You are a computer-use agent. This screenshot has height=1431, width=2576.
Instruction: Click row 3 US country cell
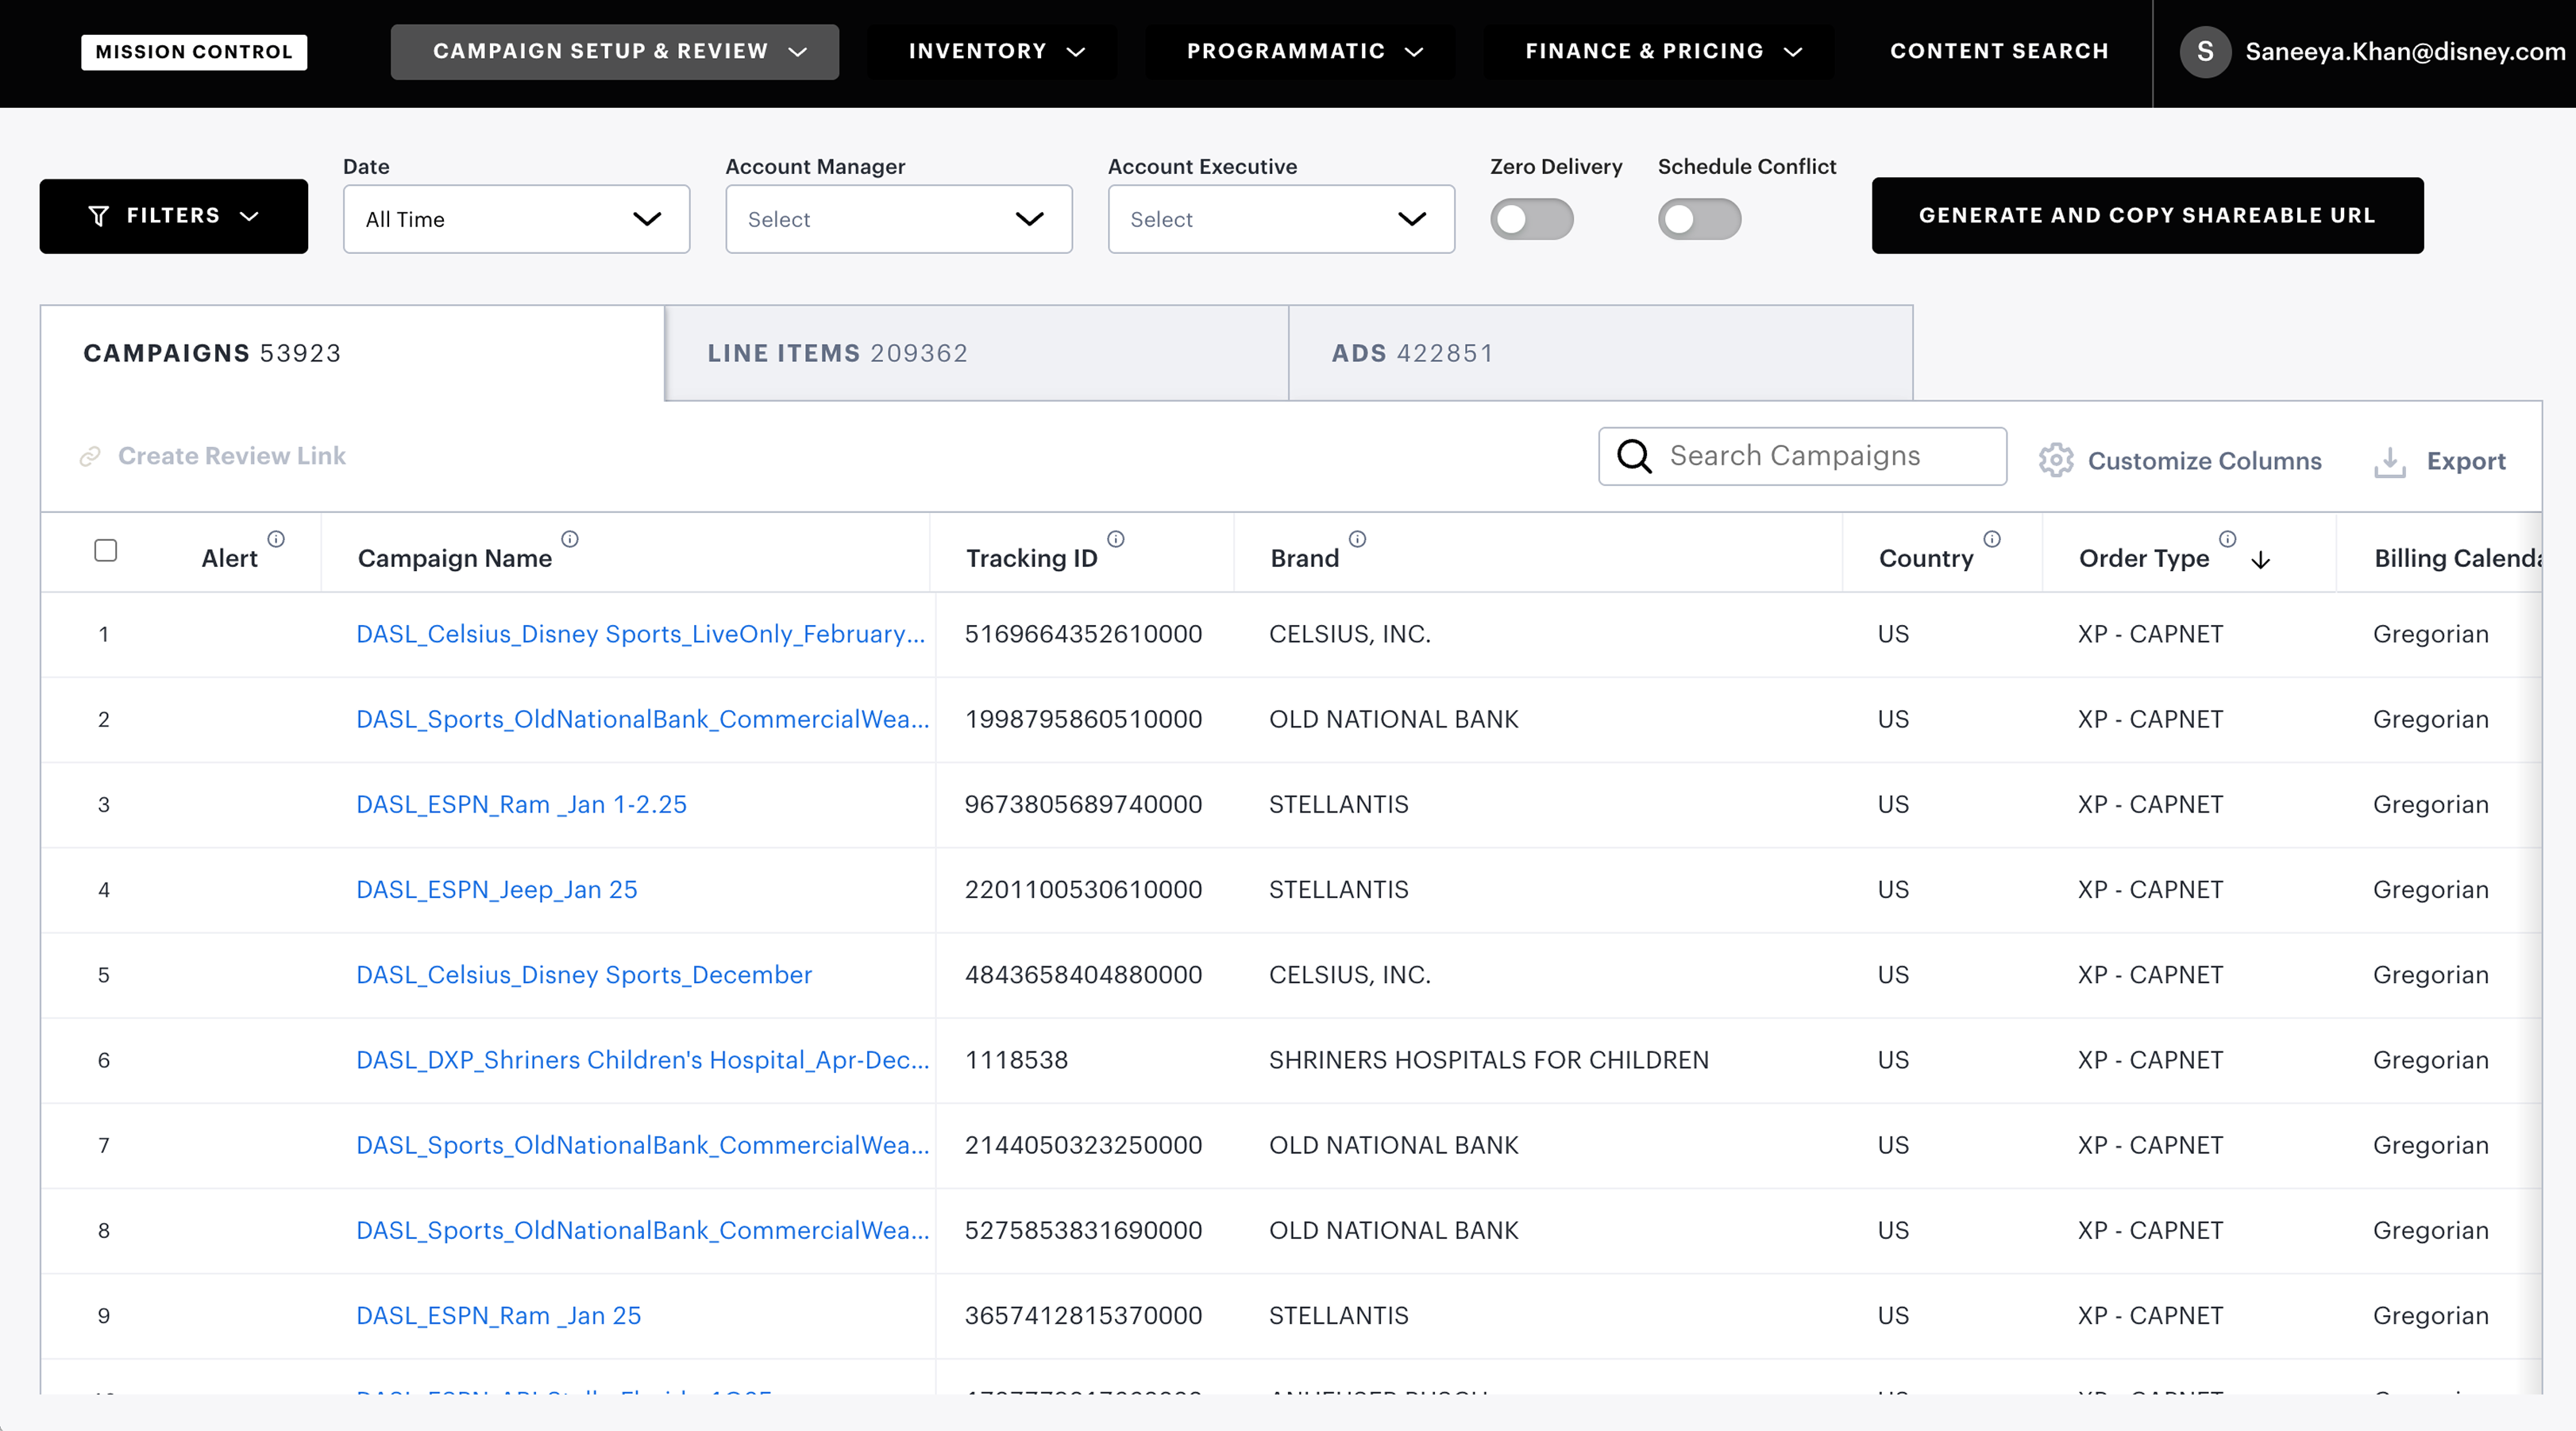coord(1893,805)
